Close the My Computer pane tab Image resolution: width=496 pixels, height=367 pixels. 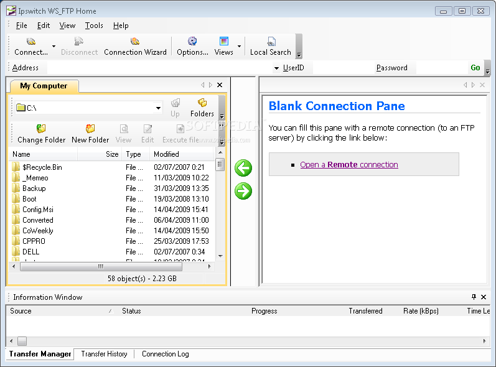(220, 85)
